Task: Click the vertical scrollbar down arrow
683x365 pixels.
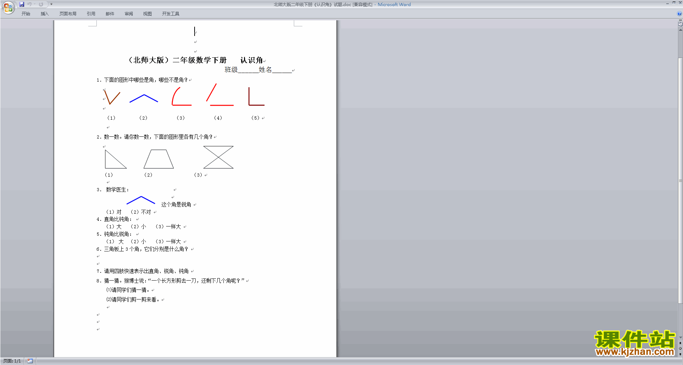Action: 680,338
